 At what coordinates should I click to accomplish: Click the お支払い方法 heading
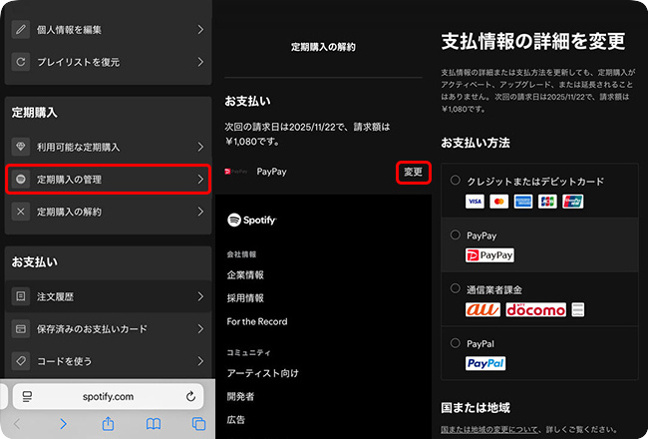click(x=476, y=143)
